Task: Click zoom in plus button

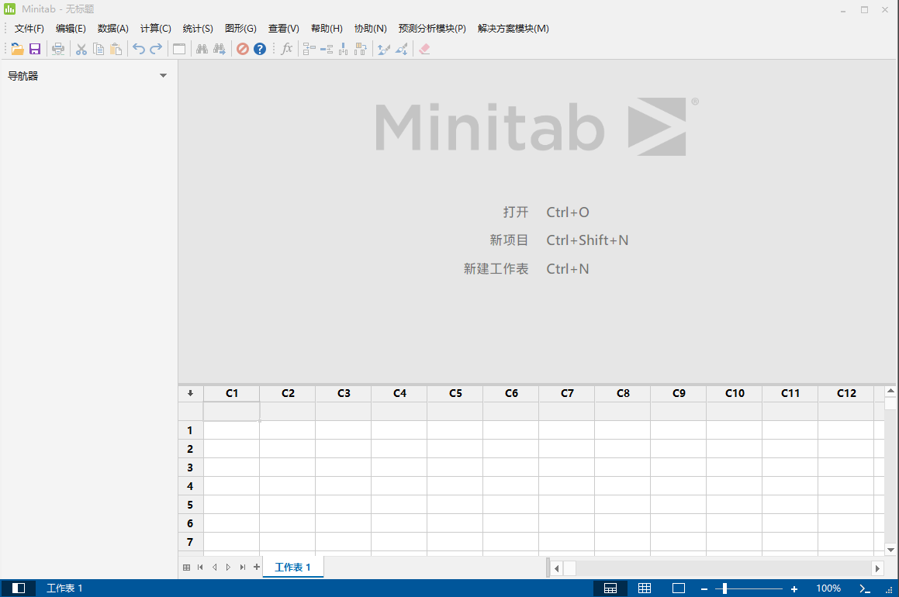Action: tap(794, 589)
